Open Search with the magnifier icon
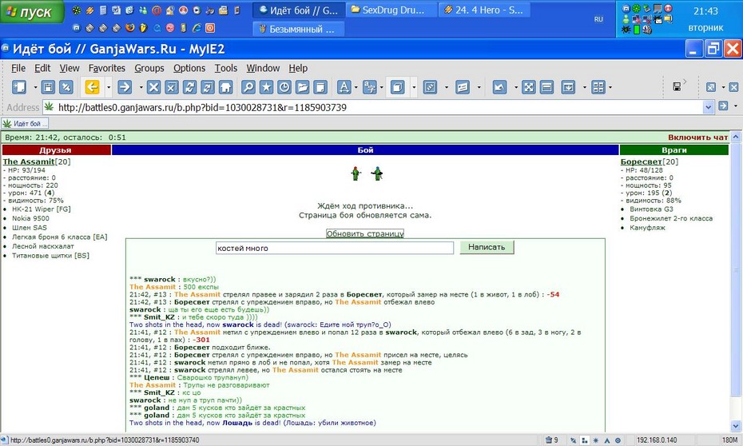This screenshot has width=743, height=446. 248,87
